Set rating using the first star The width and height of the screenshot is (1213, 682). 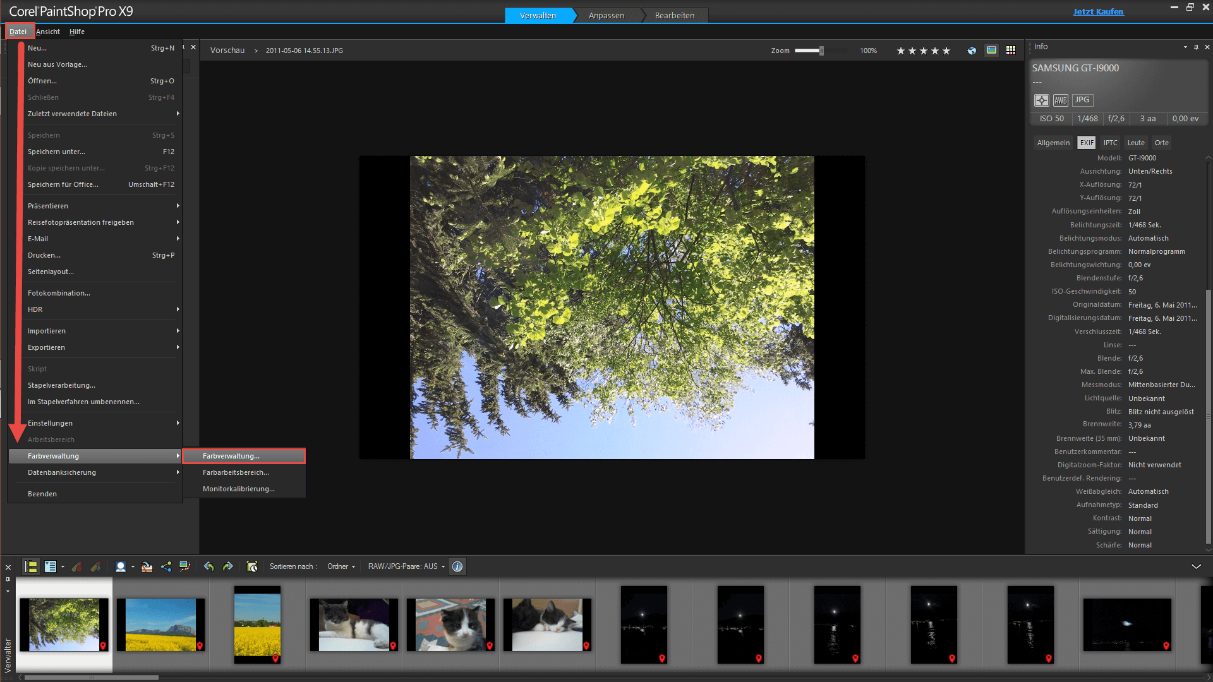pos(901,51)
